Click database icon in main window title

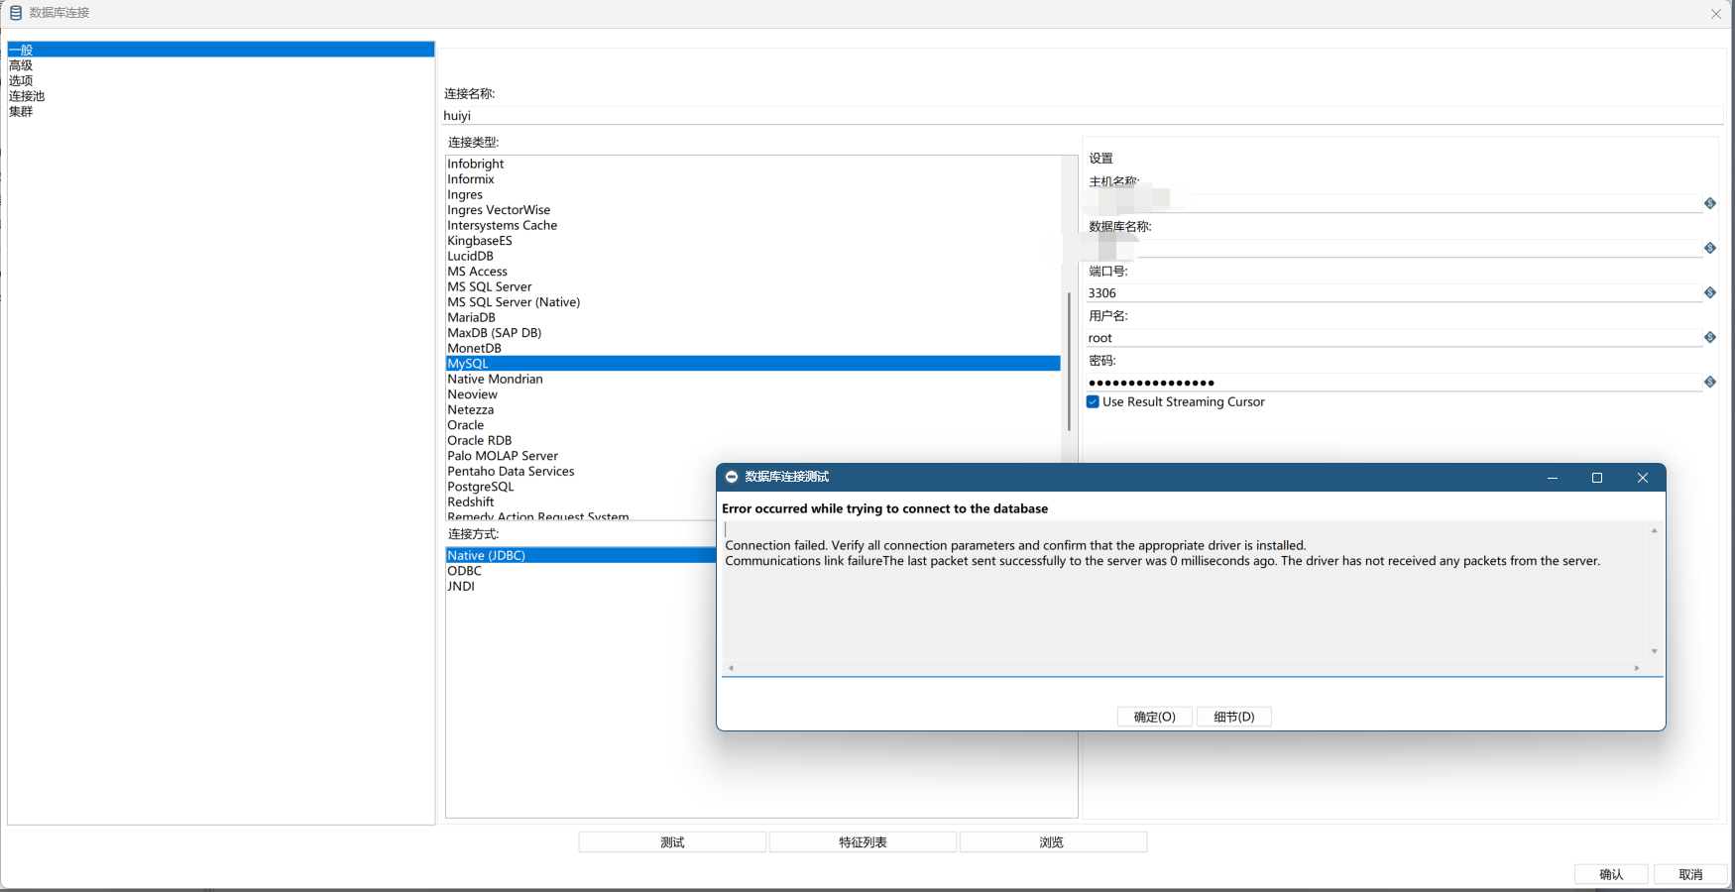(x=16, y=13)
